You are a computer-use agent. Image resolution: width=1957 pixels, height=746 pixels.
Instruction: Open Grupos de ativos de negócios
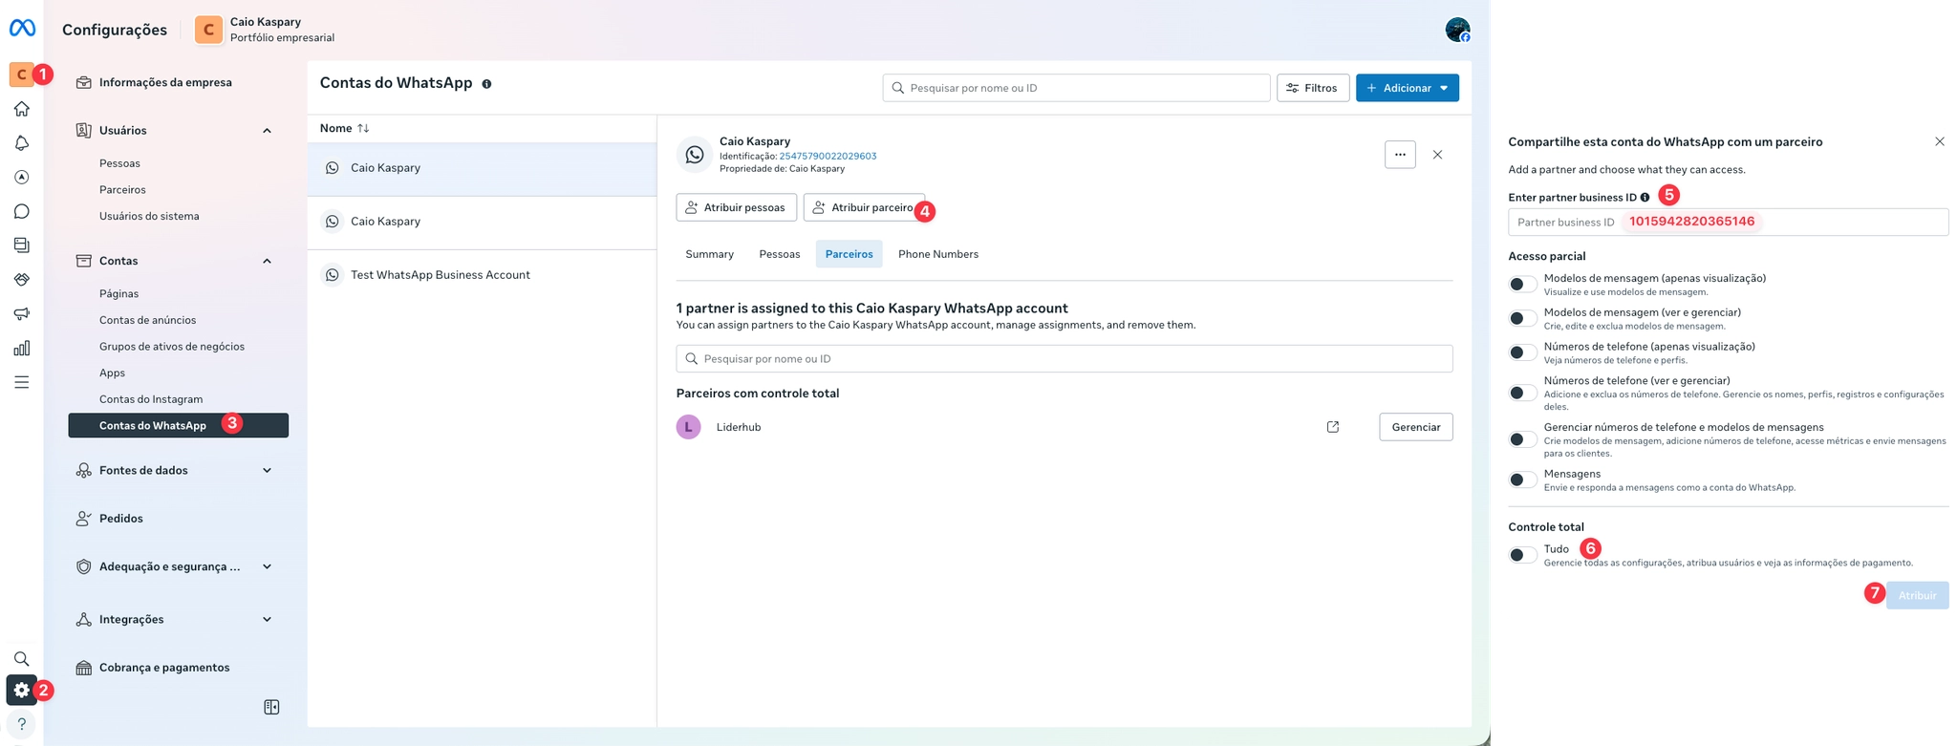click(172, 347)
